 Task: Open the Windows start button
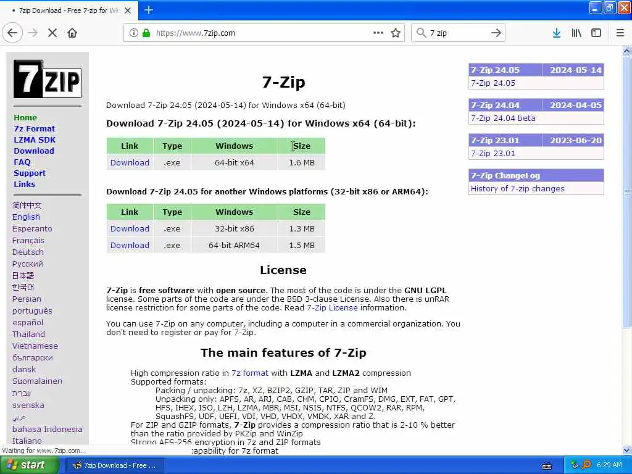tap(29, 465)
